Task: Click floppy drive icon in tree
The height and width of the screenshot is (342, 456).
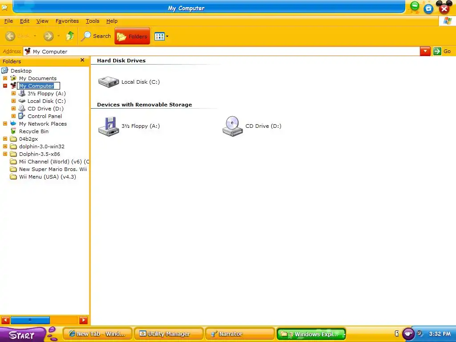Action: coord(22,93)
